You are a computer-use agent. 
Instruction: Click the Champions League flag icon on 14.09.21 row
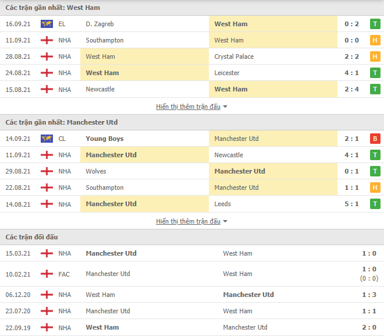pos(47,139)
